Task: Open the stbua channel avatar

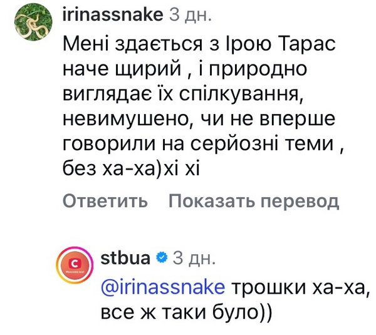Action: pos(76,267)
